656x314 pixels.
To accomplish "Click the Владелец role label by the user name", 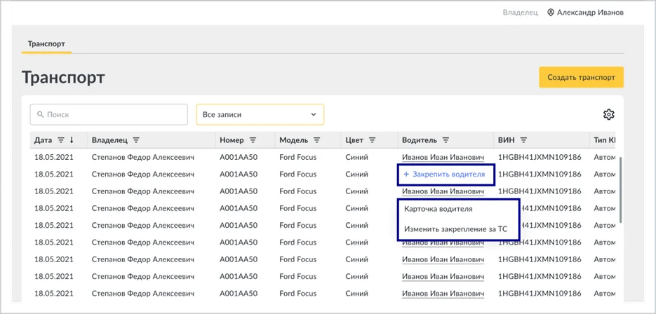I will point(520,13).
